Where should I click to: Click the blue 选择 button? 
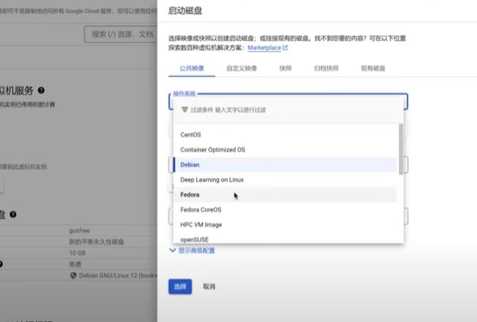click(x=180, y=287)
